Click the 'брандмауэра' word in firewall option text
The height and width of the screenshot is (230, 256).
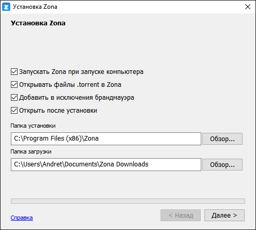pos(115,98)
